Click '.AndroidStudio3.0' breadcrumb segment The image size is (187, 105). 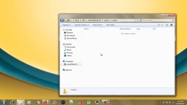coord(94,20)
